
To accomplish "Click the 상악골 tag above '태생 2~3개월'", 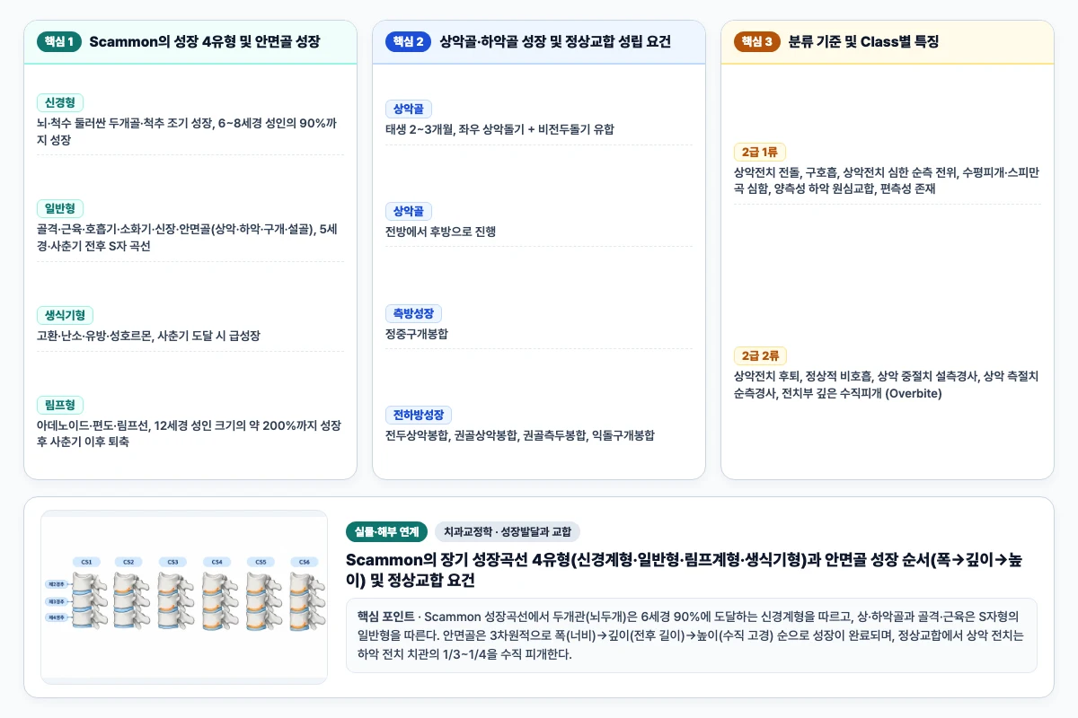I will (x=409, y=109).
